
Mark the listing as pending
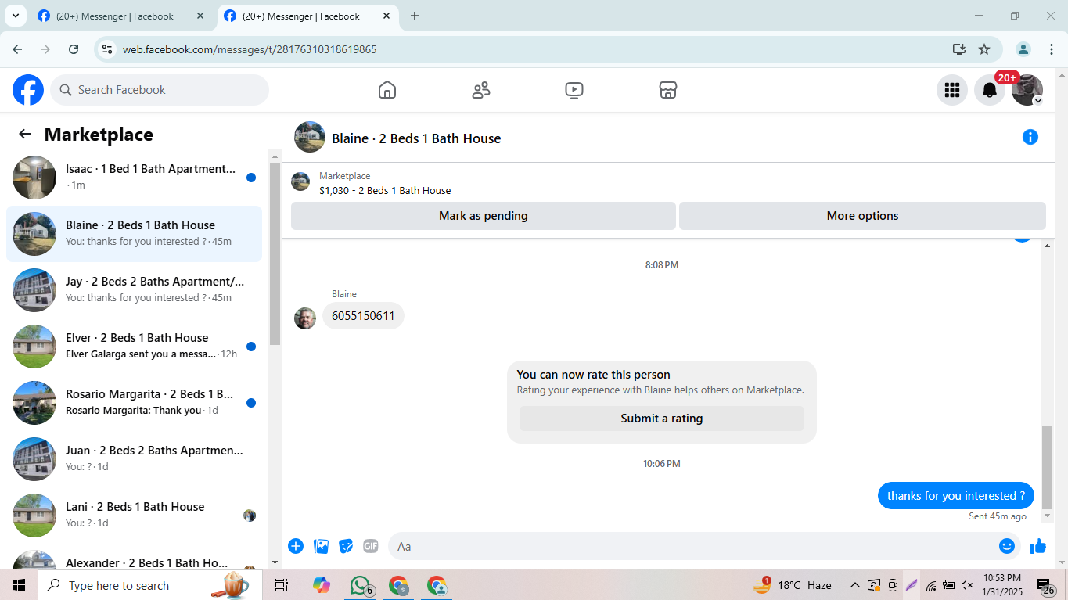click(x=484, y=216)
